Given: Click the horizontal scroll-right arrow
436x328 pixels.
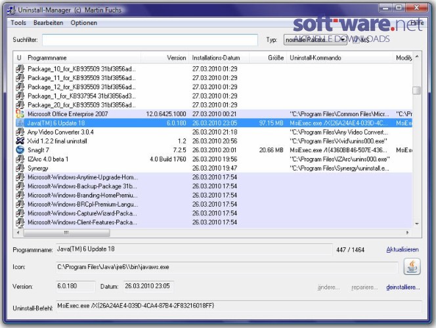Looking at the screenshot, I should click(407, 233).
